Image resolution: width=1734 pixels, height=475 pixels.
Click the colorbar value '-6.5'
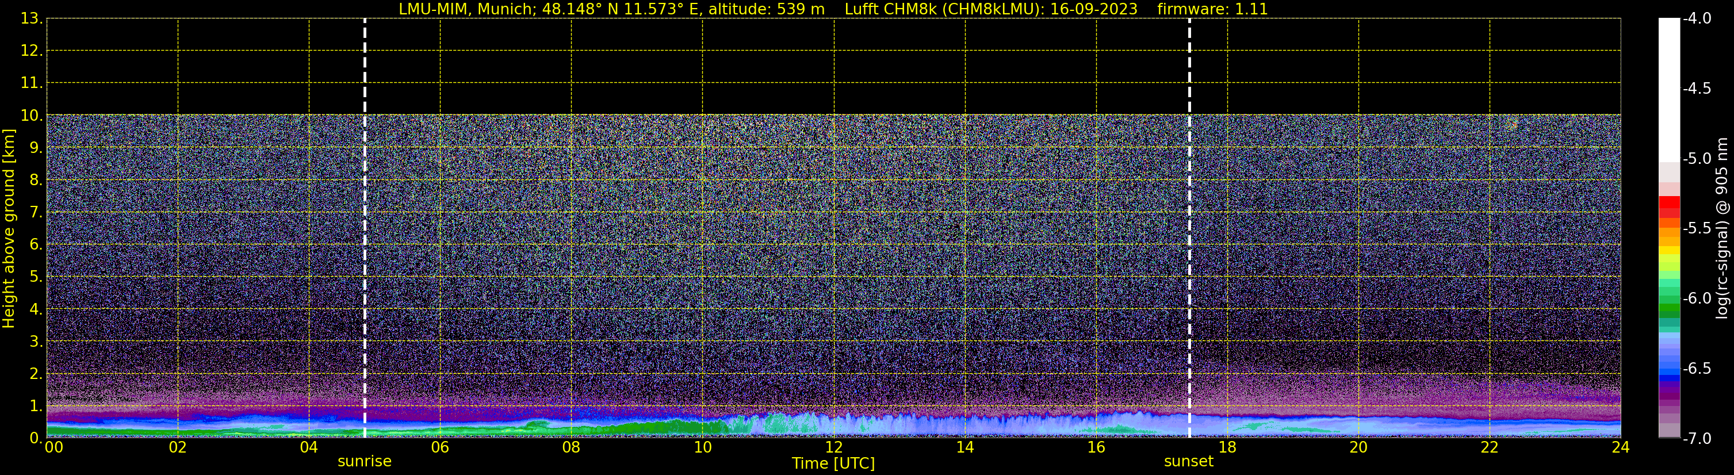1697,369
